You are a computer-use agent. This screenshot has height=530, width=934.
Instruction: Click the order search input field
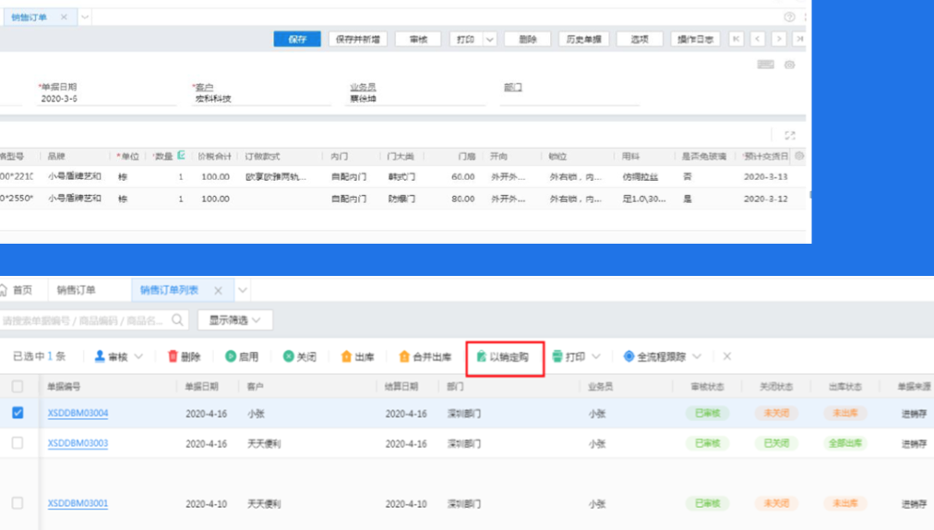[x=83, y=320]
